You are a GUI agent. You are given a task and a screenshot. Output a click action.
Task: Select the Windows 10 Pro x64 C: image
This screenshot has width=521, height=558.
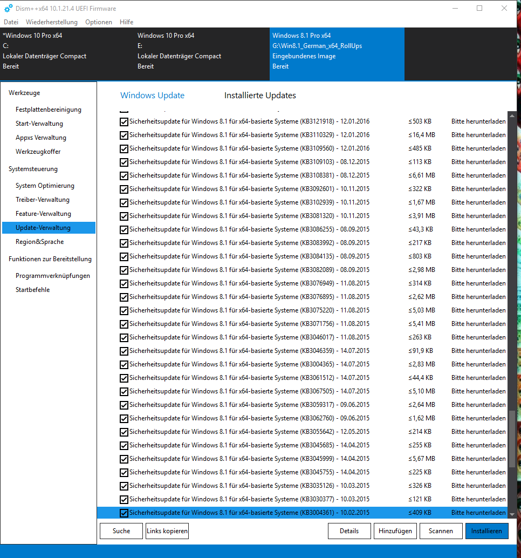pyautogui.click(x=67, y=54)
